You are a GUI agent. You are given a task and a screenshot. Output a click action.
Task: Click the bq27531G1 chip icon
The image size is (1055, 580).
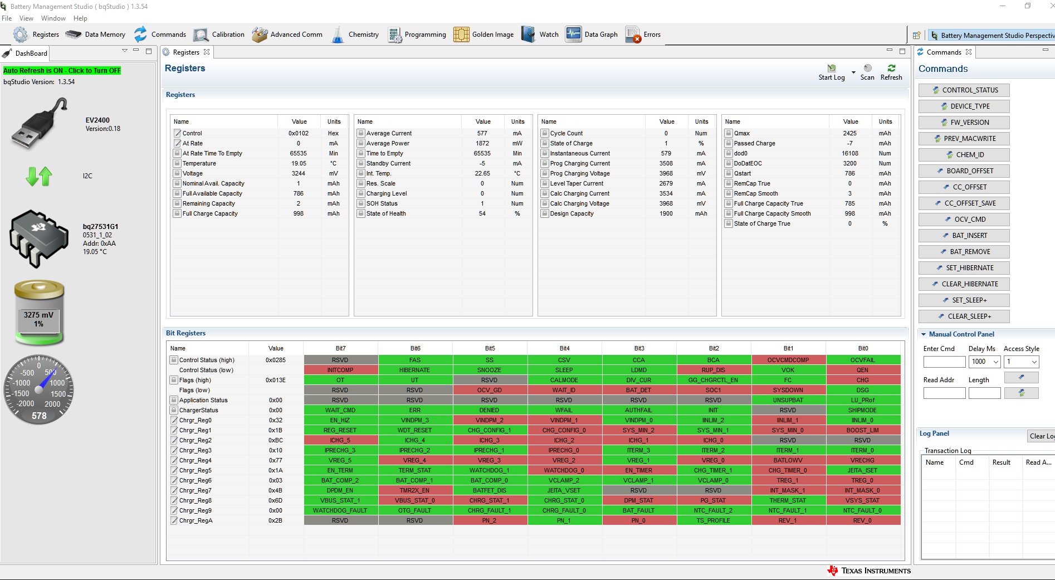click(39, 238)
